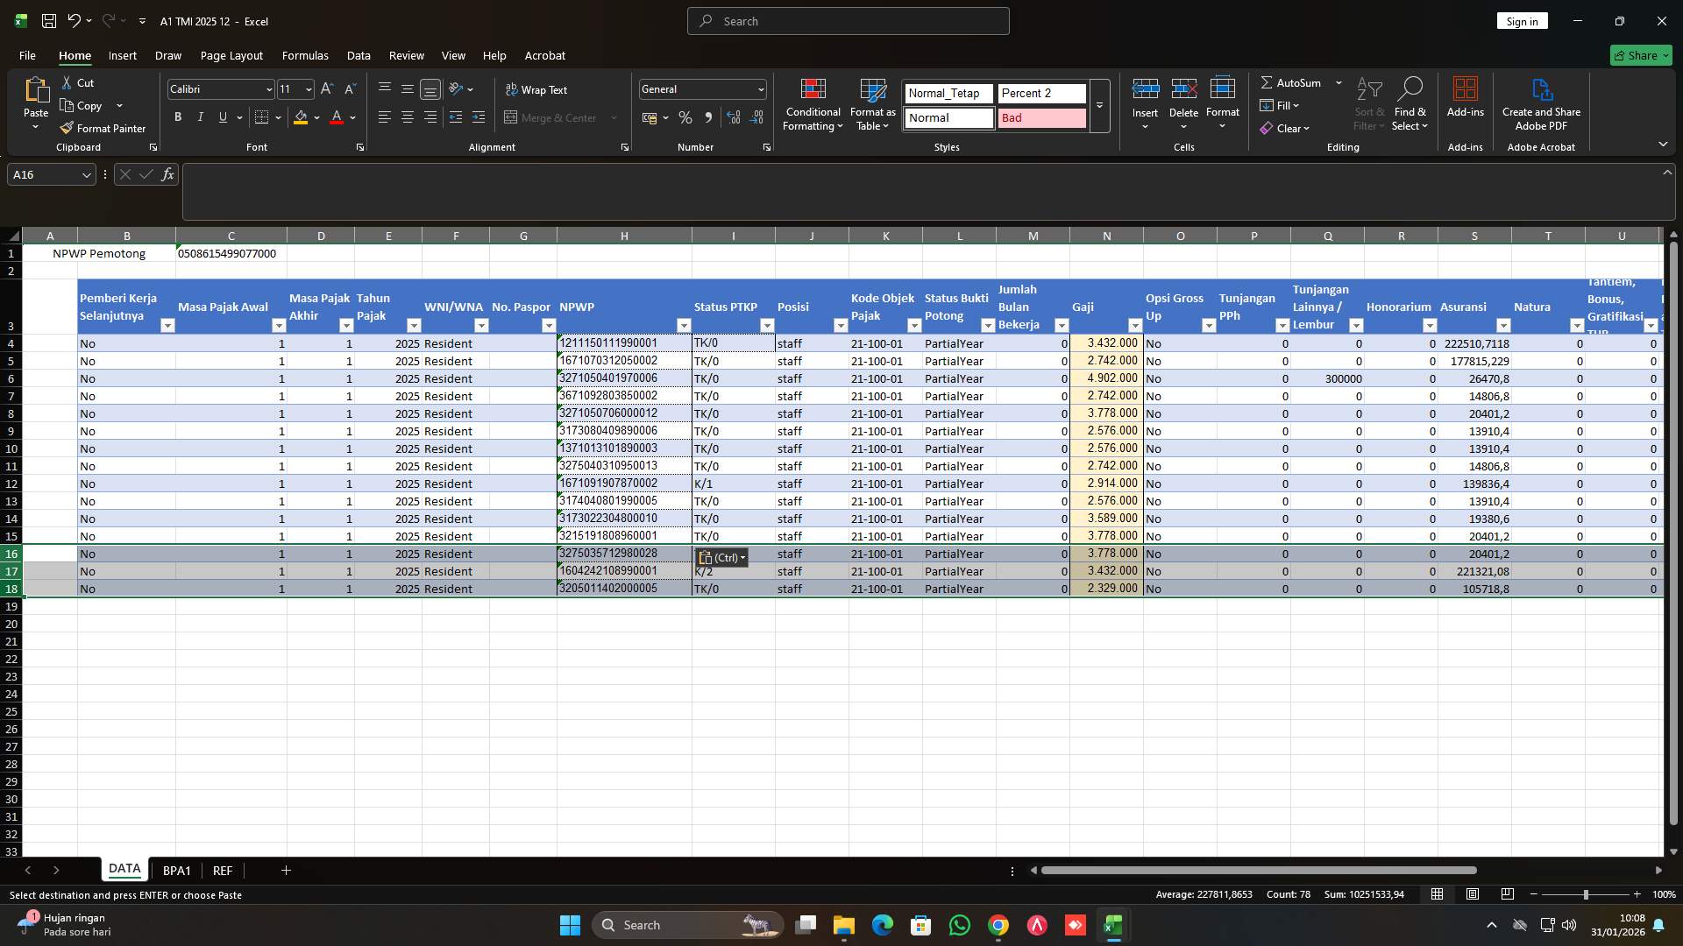Toggle italic formatting
Screen dimensions: 1683x946
(x=200, y=116)
